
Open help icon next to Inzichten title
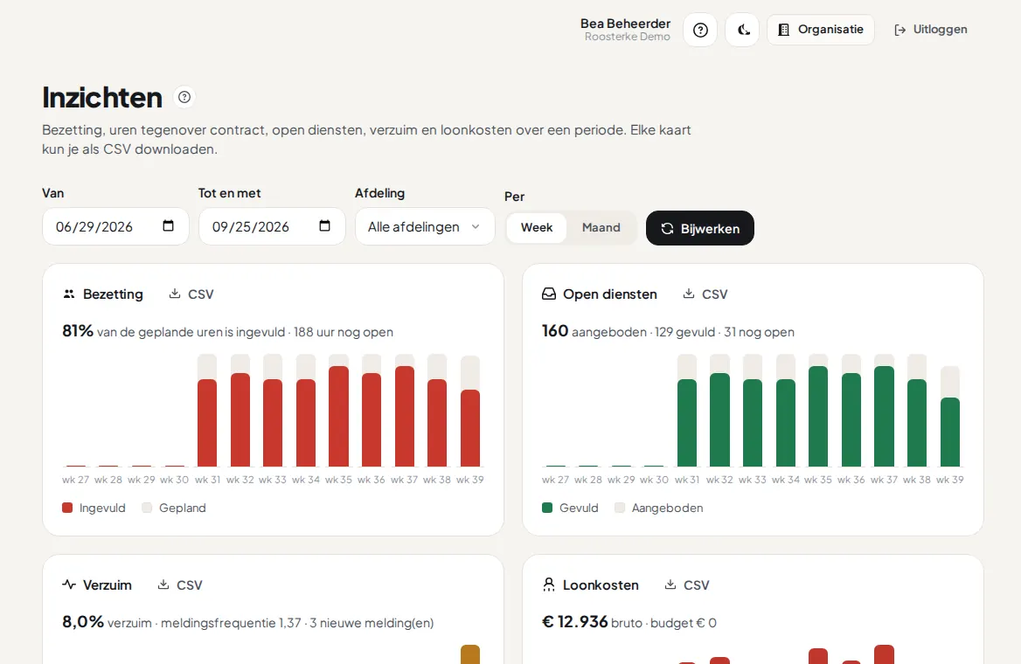[x=184, y=97]
